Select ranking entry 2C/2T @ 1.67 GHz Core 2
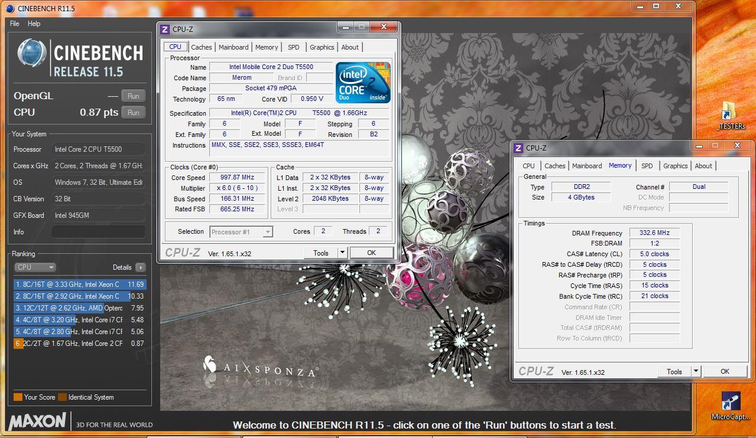This screenshot has width=756, height=438. pyautogui.click(x=79, y=343)
